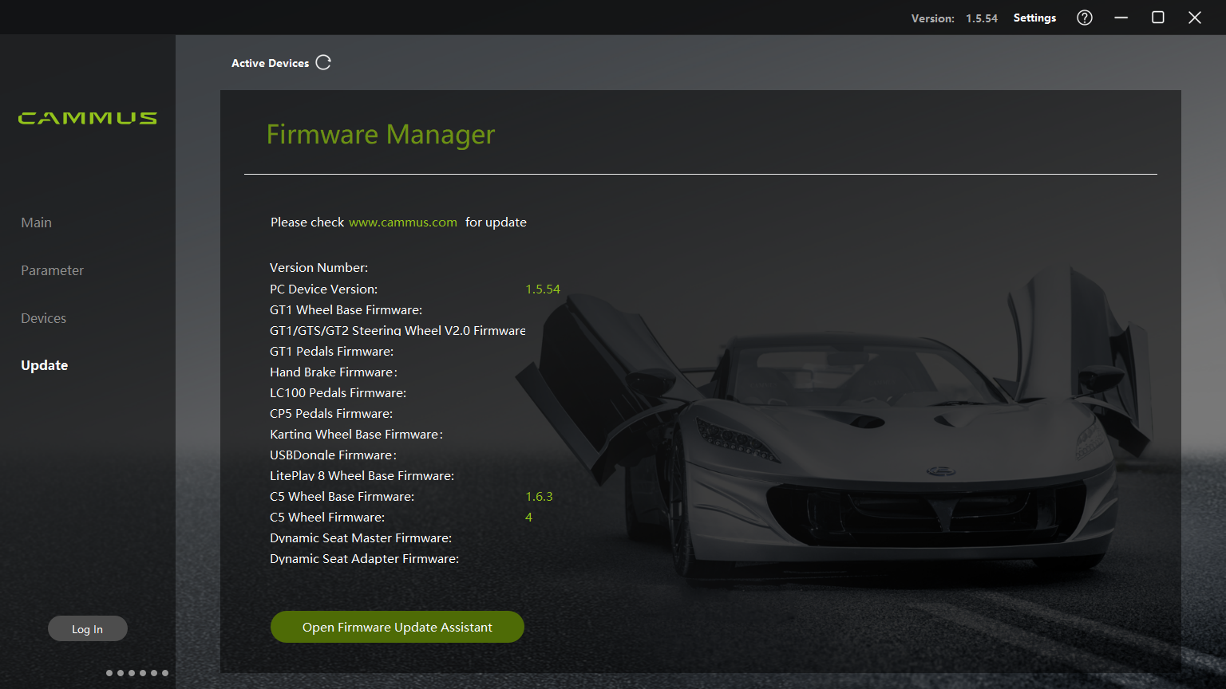Open Firmware Update Assistant
1226x689 pixels.
point(397,627)
